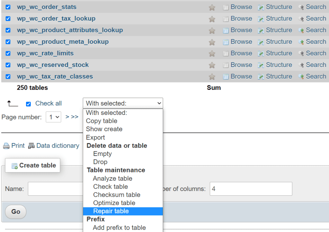Browse the wp_wc_order_stats table

point(241,7)
